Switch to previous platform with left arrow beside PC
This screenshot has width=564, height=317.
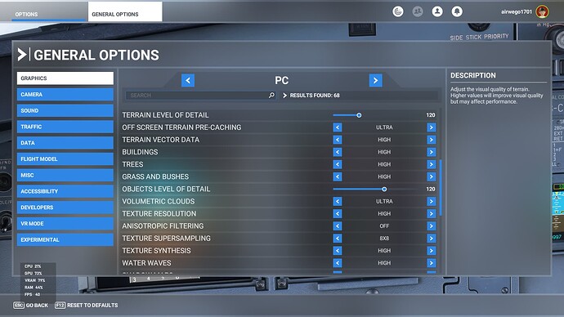pos(188,80)
